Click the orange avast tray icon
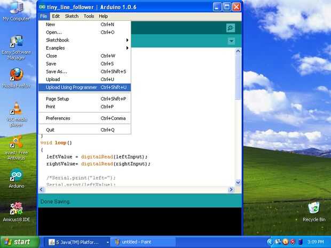This screenshot has height=248, width=331. point(285,242)
